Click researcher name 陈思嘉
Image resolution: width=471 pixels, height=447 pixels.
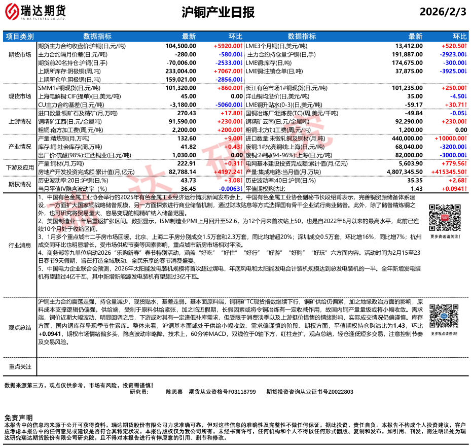coord(174,392)
